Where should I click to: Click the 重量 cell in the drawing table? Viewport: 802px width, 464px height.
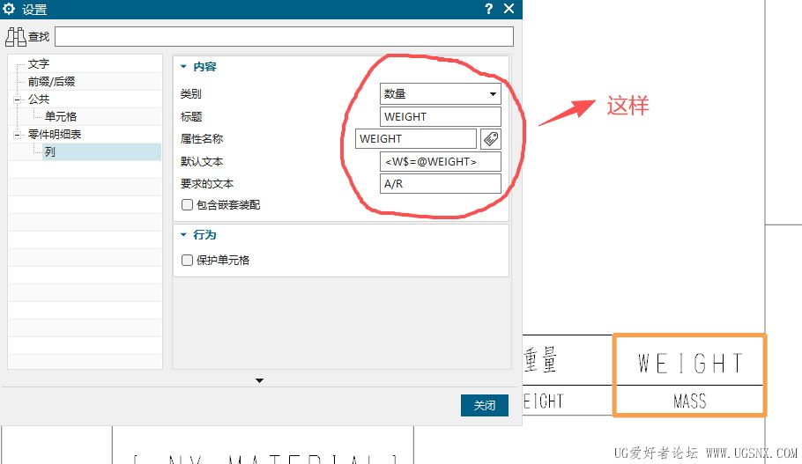pos(567,360)
